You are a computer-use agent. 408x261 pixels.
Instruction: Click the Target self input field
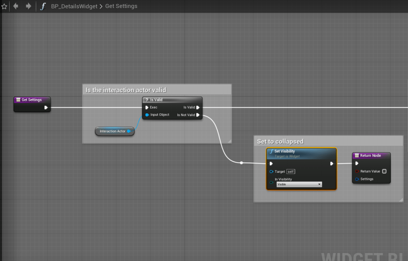(291, 172)
